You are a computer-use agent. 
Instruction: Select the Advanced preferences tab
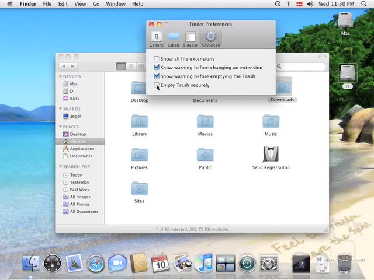pos(210,39)
